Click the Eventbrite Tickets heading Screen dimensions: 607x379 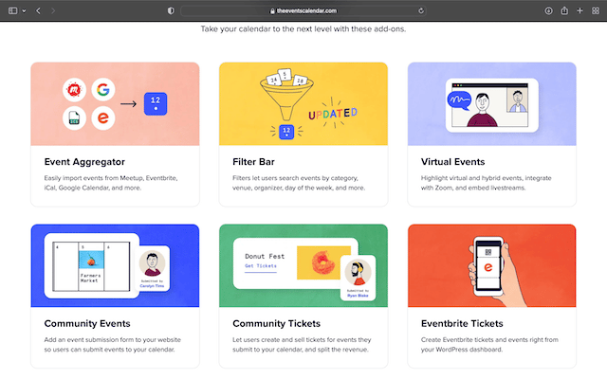[464, 323]
